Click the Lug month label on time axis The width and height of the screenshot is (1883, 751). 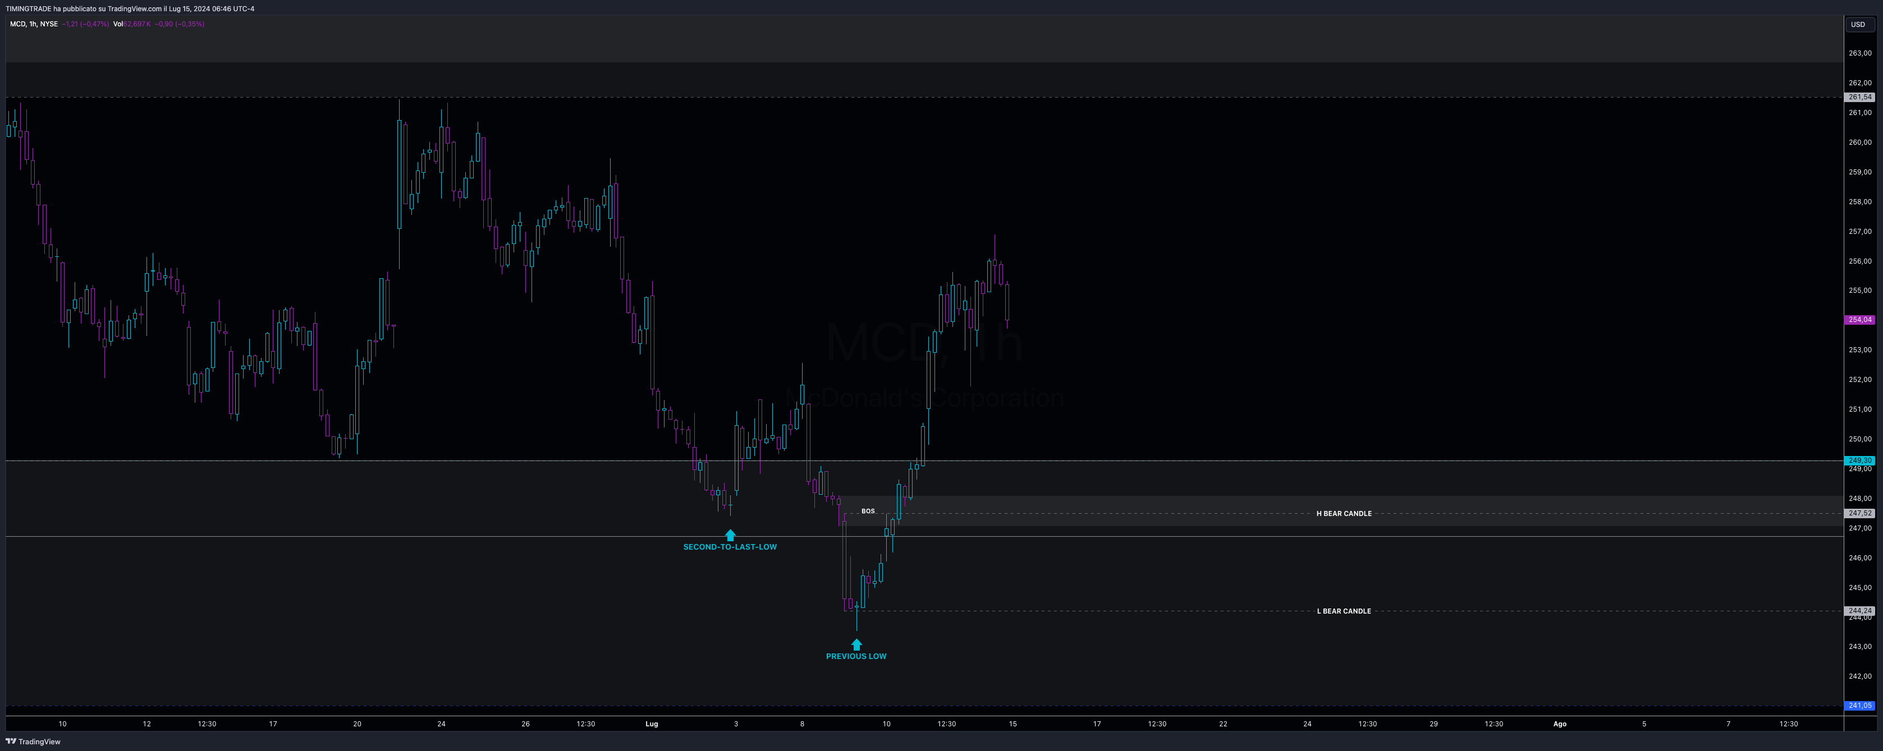tap(651, 724)
